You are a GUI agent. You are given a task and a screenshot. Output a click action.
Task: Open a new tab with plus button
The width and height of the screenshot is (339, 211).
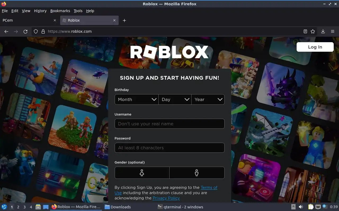tap(124, 20)
